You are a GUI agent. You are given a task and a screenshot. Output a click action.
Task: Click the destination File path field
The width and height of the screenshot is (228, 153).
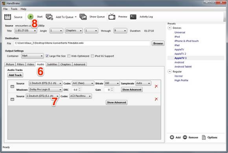[82, 43]
